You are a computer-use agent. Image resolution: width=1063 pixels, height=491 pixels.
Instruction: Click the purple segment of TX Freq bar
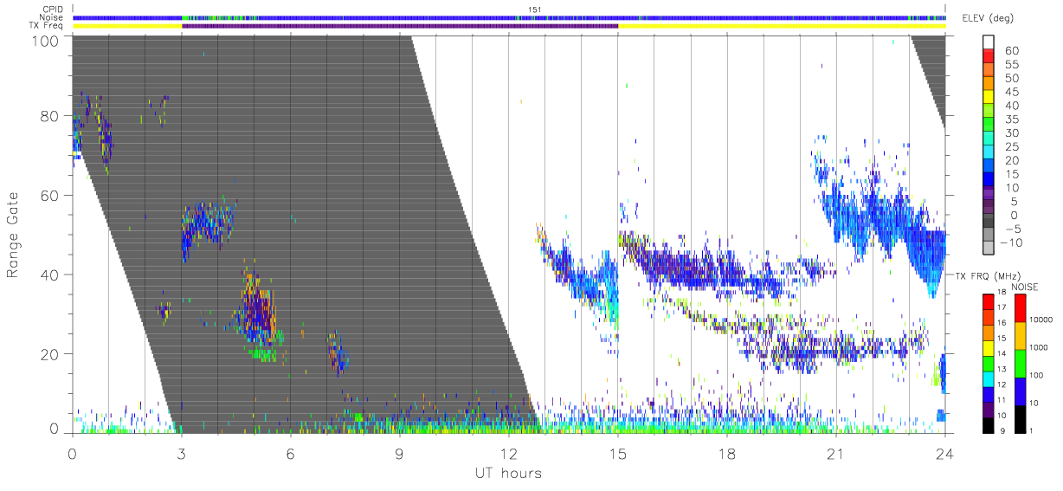coord(399,26)
